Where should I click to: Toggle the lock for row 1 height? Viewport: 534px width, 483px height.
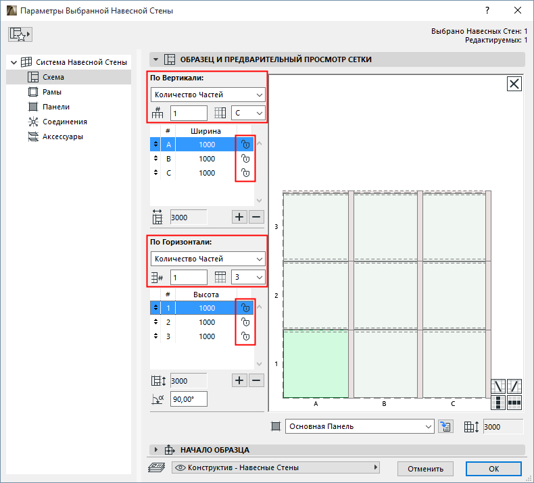tap(245, 308)
